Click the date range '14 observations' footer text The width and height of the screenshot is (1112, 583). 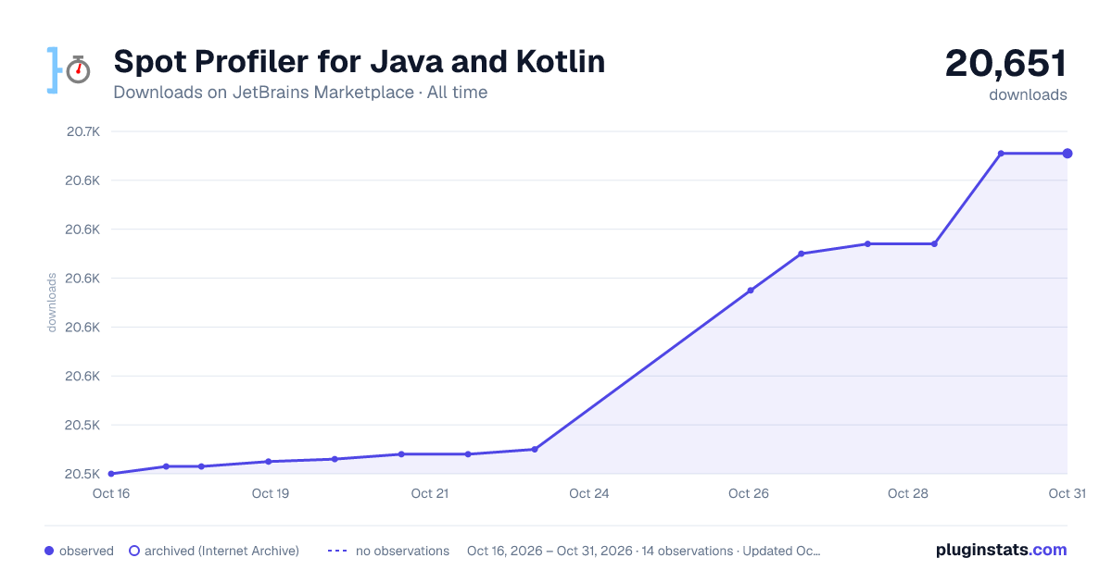tap(644, 551)
